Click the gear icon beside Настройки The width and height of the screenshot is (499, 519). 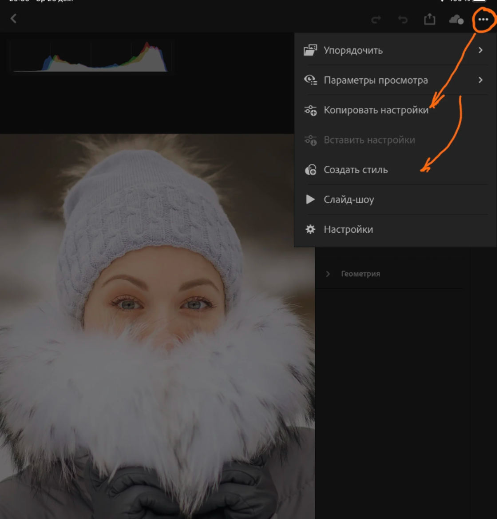310,229
